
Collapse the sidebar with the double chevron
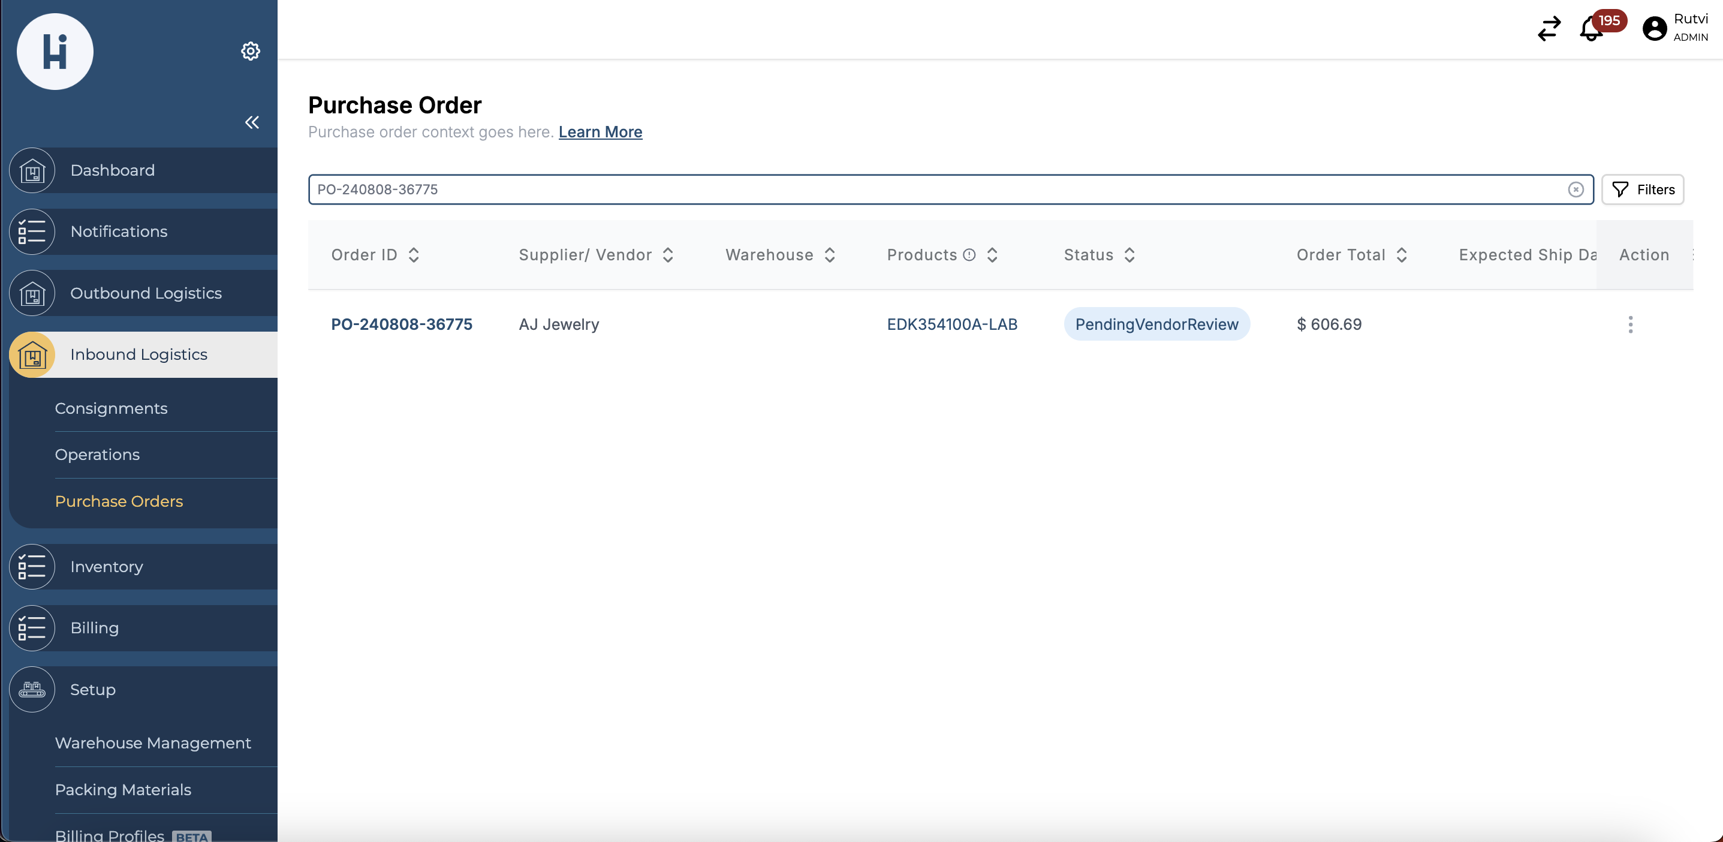pos(252,122)
